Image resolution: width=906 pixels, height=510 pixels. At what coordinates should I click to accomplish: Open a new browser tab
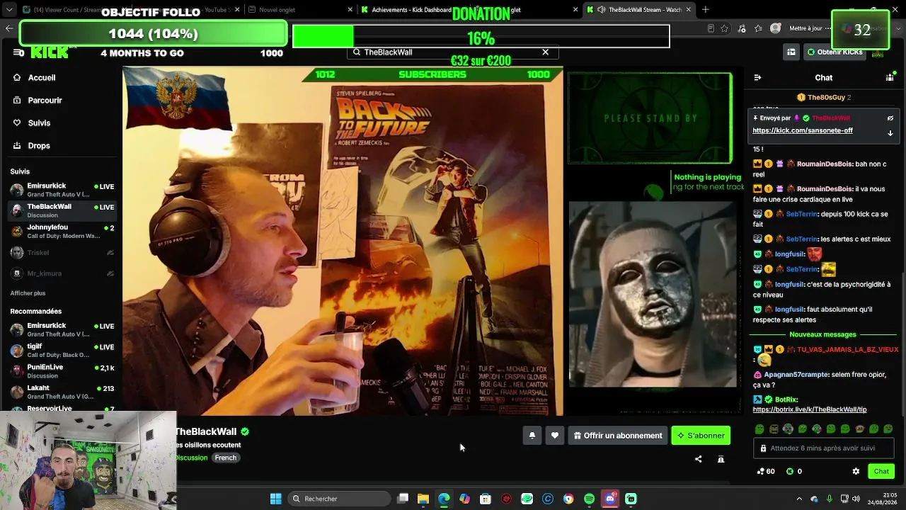705,10
